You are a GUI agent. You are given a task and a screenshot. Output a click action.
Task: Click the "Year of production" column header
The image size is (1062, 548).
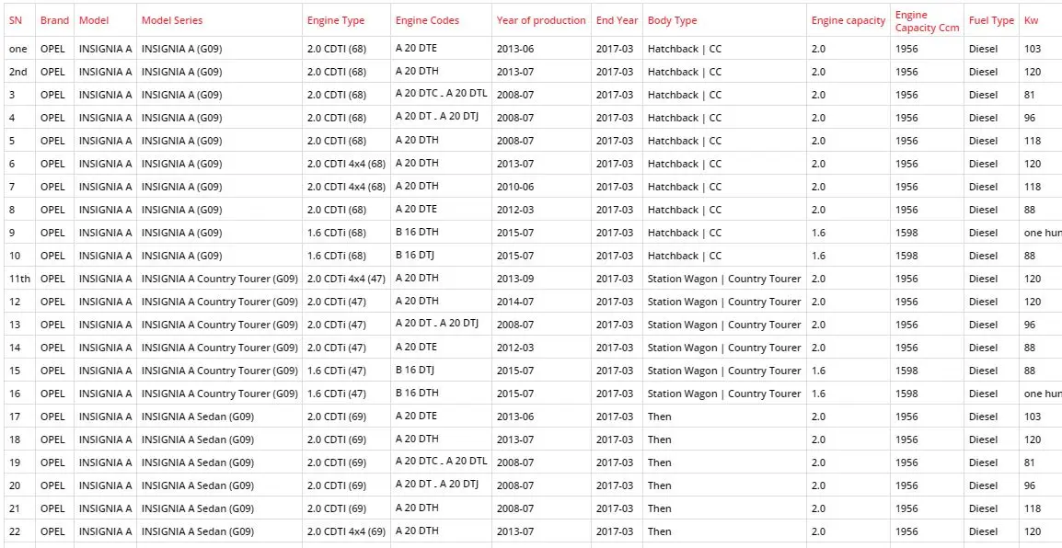(541, 20)
